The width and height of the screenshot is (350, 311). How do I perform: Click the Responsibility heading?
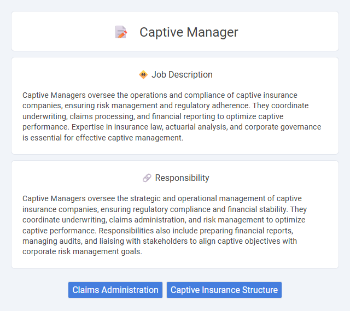(x=182, y=178)
